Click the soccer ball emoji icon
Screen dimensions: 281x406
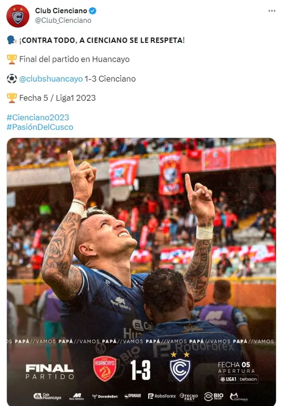pyautogui.click(x=11, y=79)
